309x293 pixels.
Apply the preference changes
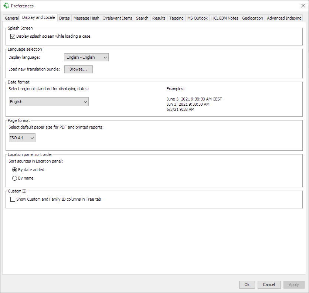[x=294, y=285]
